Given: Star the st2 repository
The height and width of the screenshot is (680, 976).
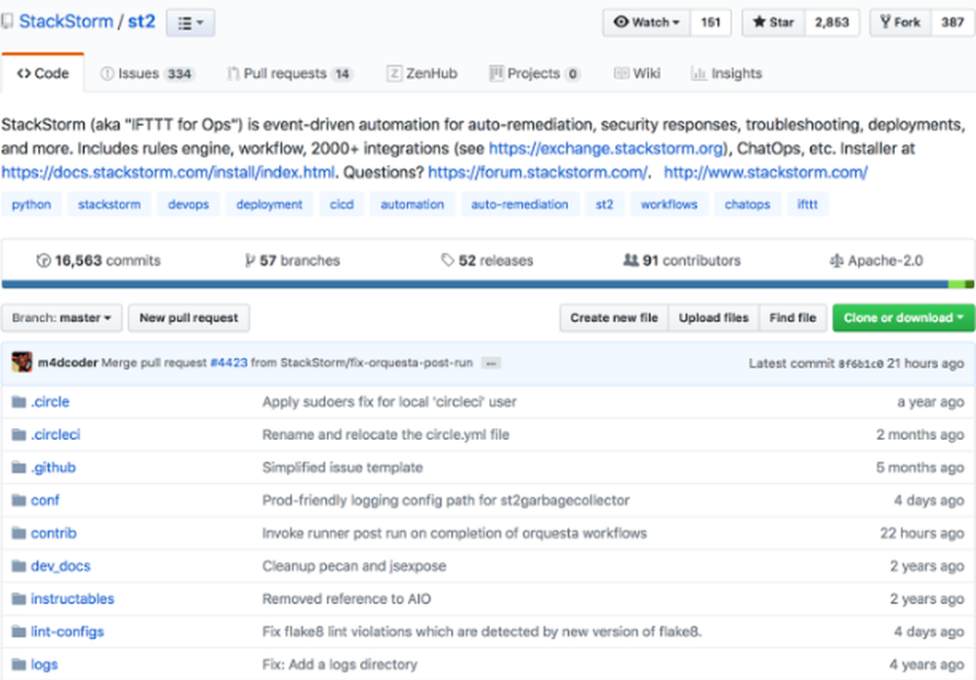Looking at the screenshot, I should [773, 22].
